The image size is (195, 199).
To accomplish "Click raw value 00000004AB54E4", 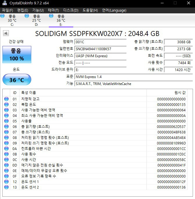I will (x=171, y=138).
